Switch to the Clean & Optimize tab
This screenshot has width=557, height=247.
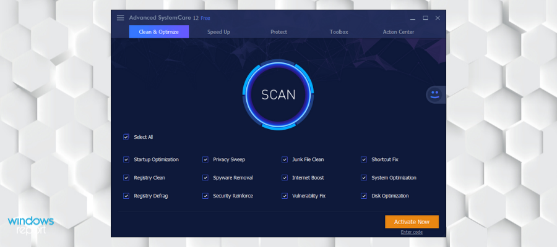coord(159,32)
